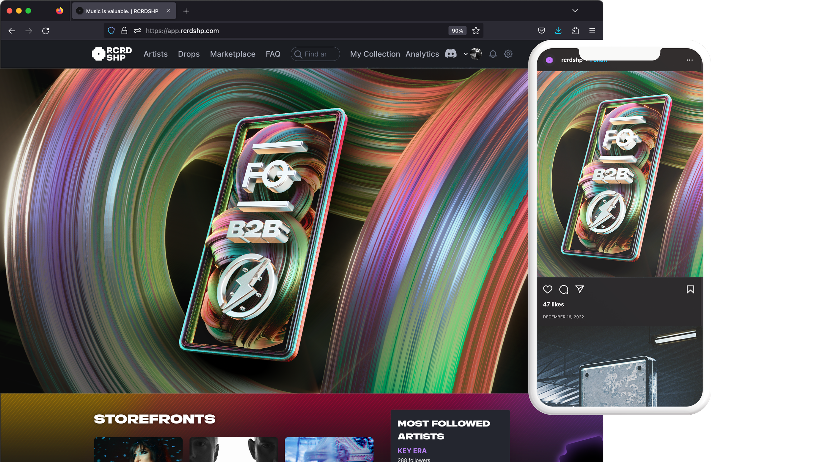The image size is (822, 462).
Task: Like the post with the heart icon
Action: pyautogui.click(x=547, y=289)
